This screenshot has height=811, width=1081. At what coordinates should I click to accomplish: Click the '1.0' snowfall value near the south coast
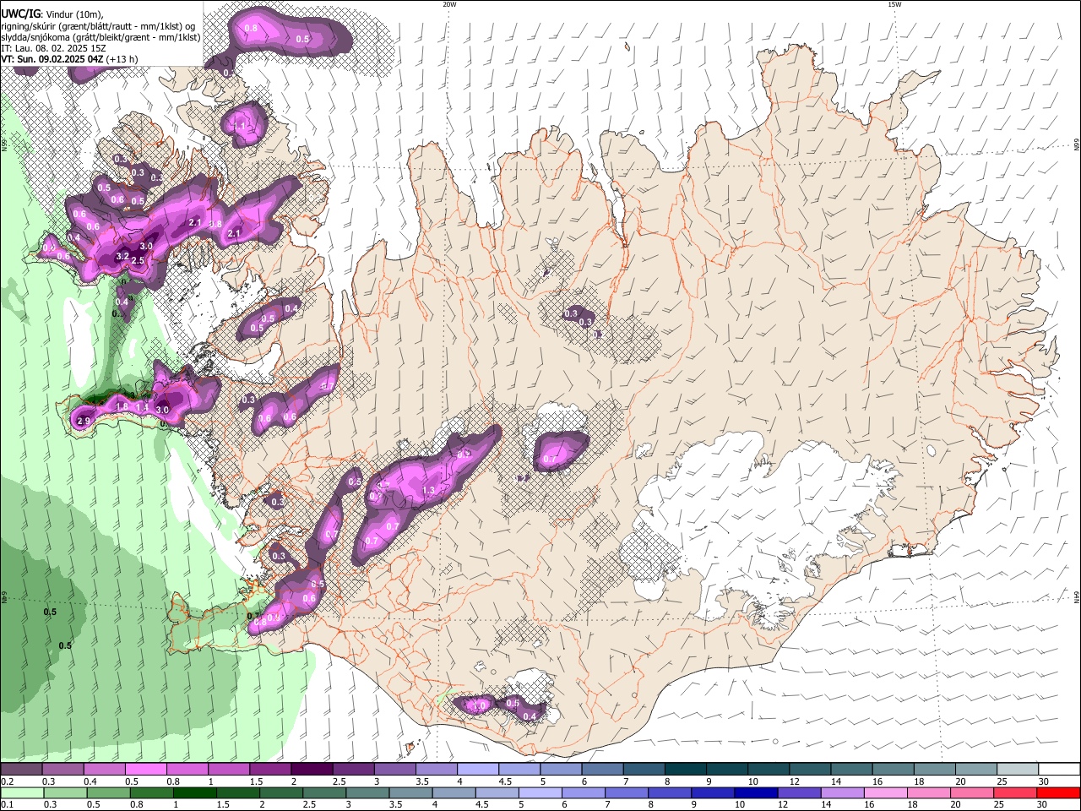click(x=481, y=705)
